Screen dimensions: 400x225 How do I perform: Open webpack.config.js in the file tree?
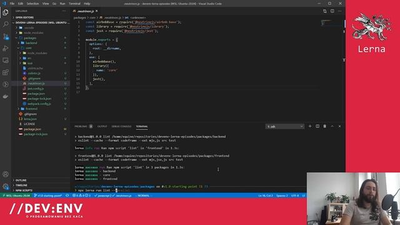(x=39, y=104)
